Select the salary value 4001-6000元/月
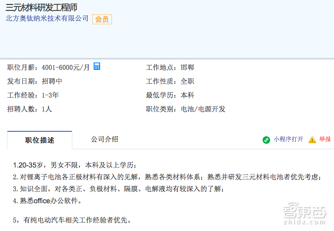 pos(65,67)
